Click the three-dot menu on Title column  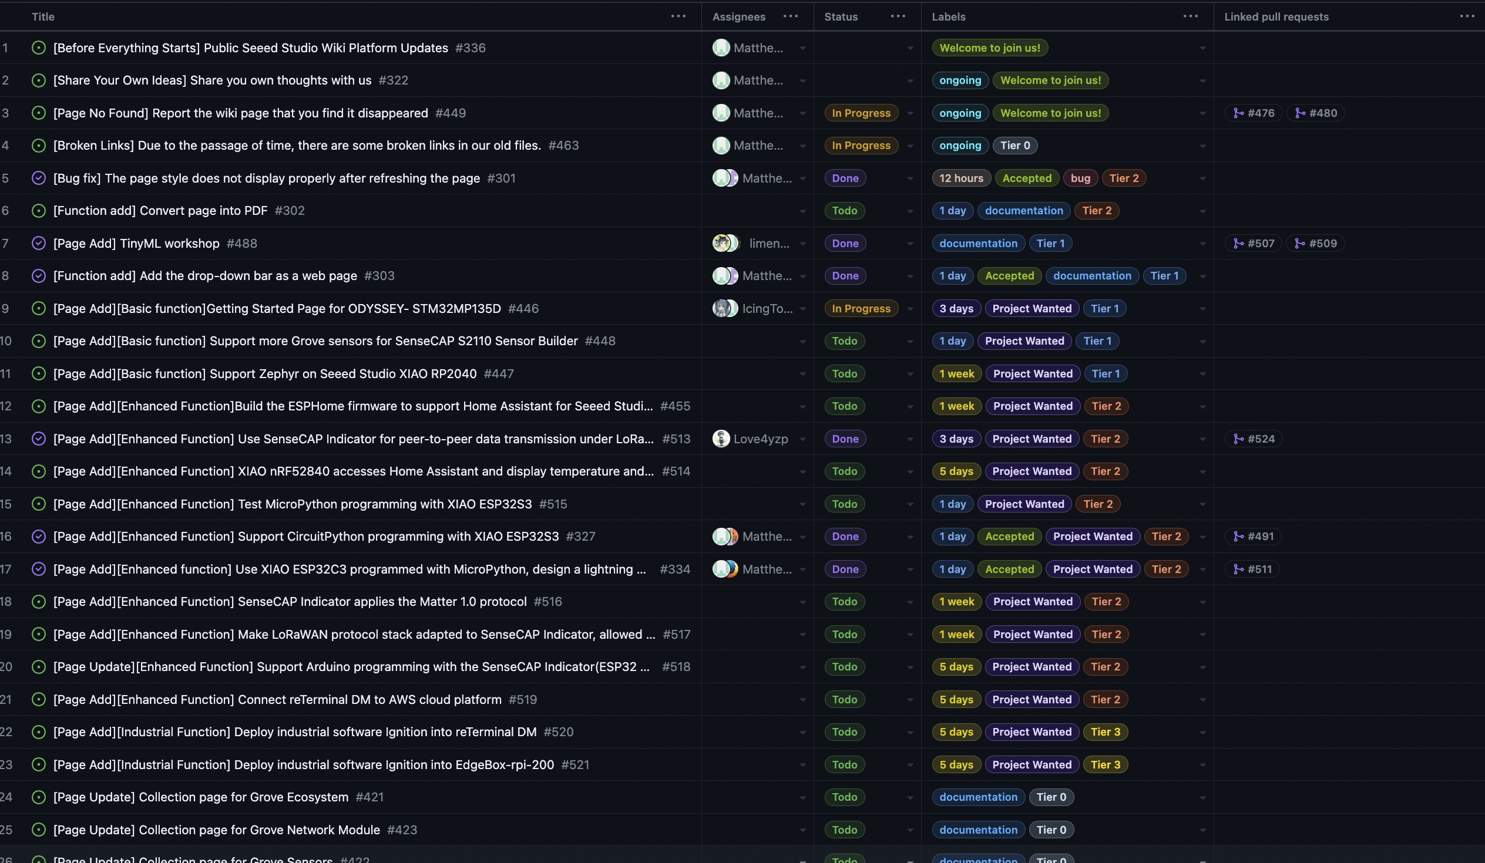coord(678,15)
